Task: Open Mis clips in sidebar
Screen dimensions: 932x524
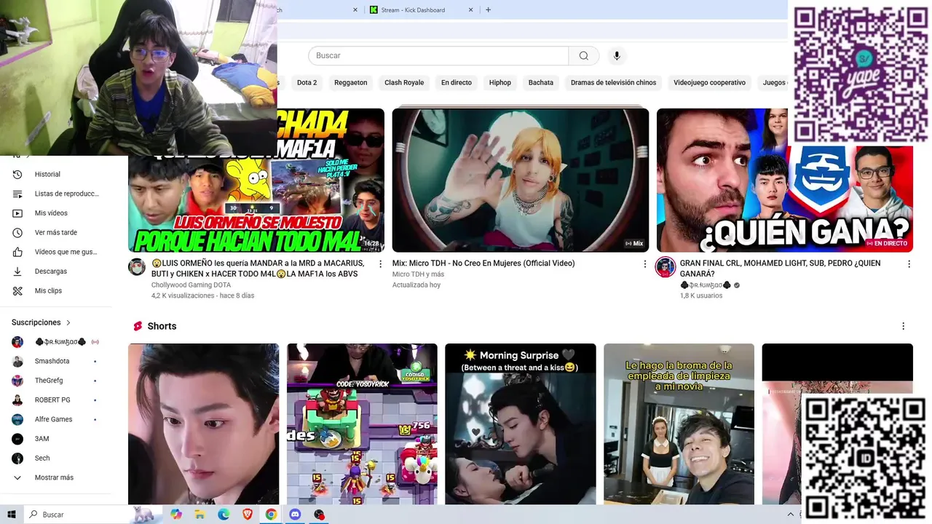Action: [48, 291]
